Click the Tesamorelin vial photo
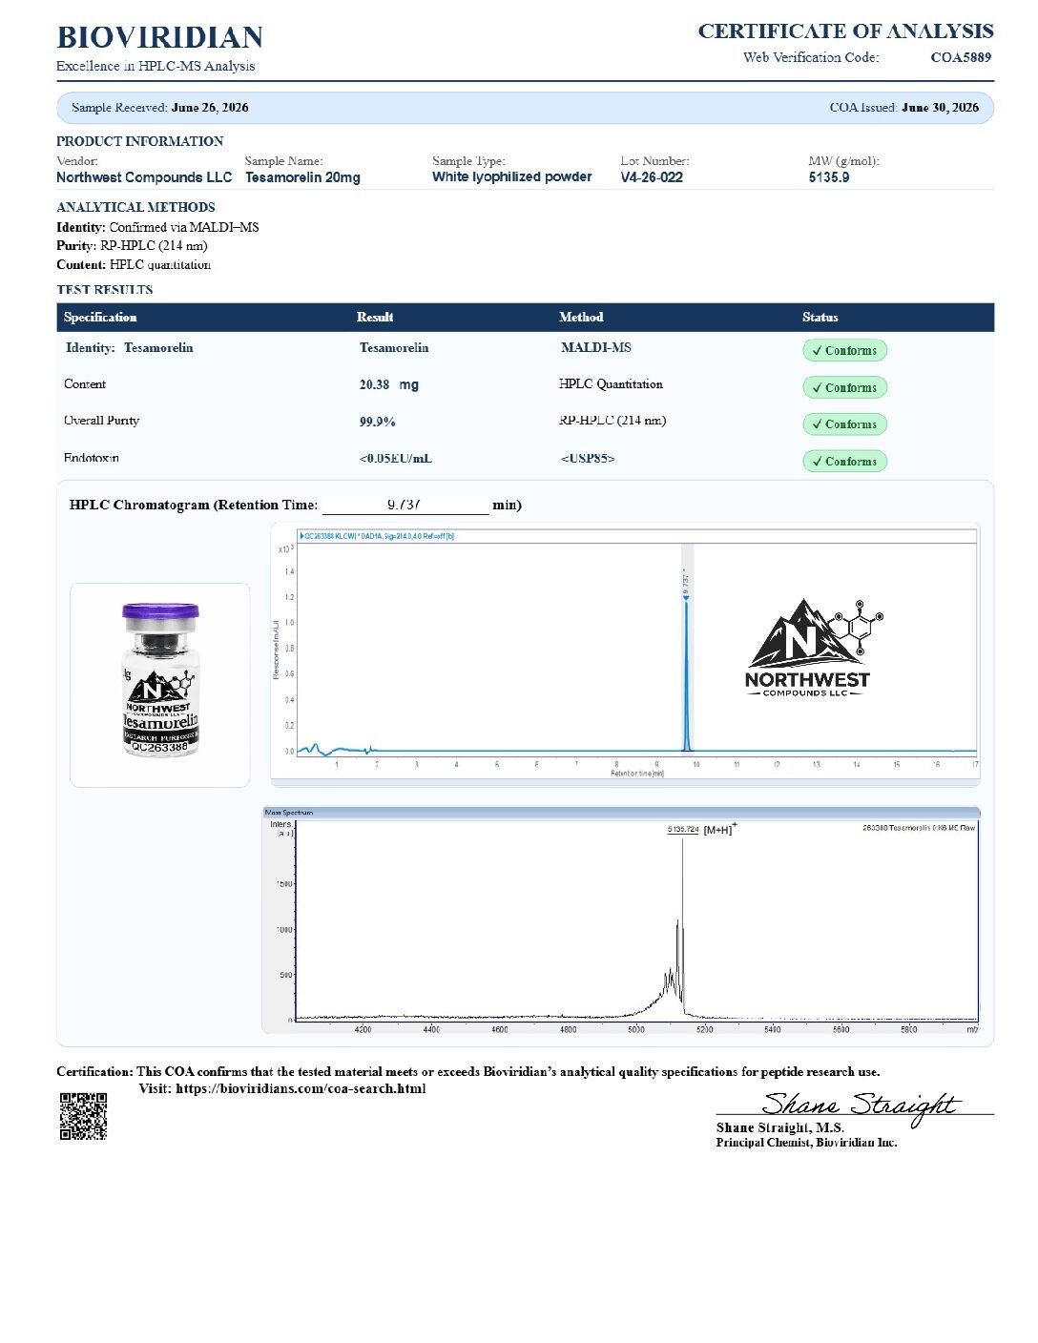The height and width of the screenshot is (1343, 1038). 160,680
